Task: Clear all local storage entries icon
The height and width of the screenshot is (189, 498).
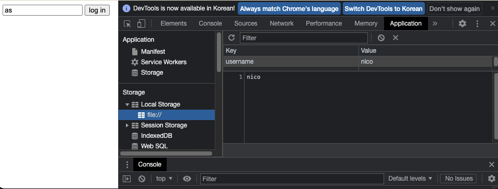Action: point(381,38)
